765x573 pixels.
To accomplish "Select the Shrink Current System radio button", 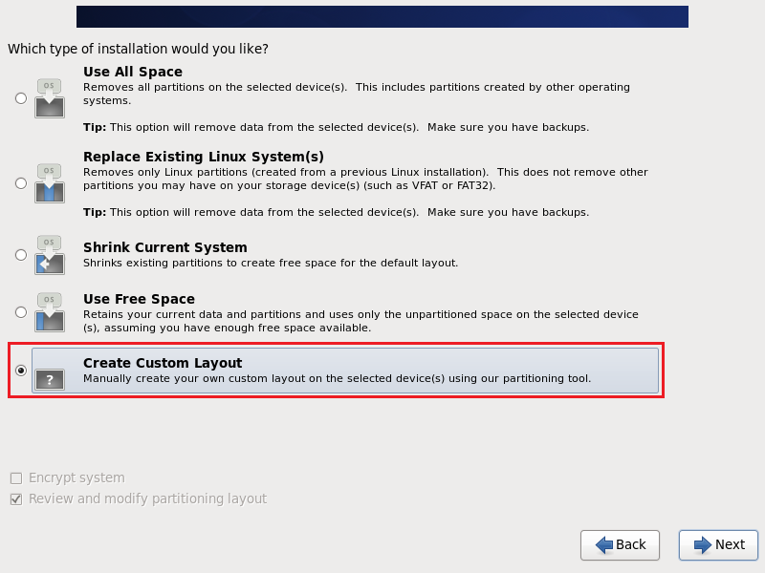I will (x=20, y=255).
